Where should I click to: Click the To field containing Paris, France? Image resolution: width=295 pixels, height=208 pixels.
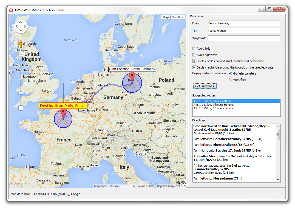(x=244, y=31)
